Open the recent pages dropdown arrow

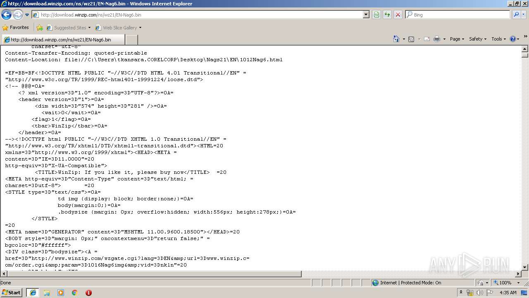tap(27, 15)
